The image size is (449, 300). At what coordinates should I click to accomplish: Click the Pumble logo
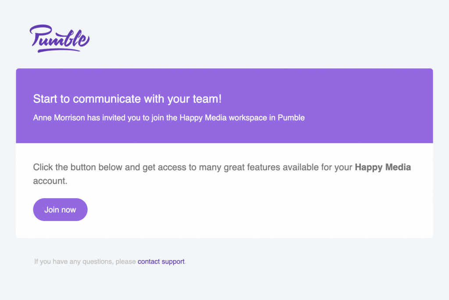[x=60, y=39]
